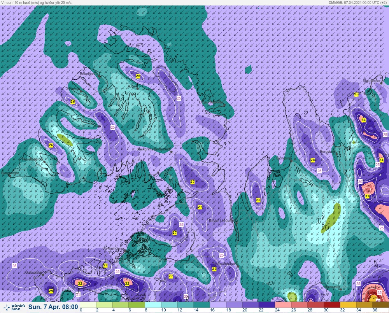Select the orange 34–36 legend swatch
389x313 pixels.
[364, 304]
